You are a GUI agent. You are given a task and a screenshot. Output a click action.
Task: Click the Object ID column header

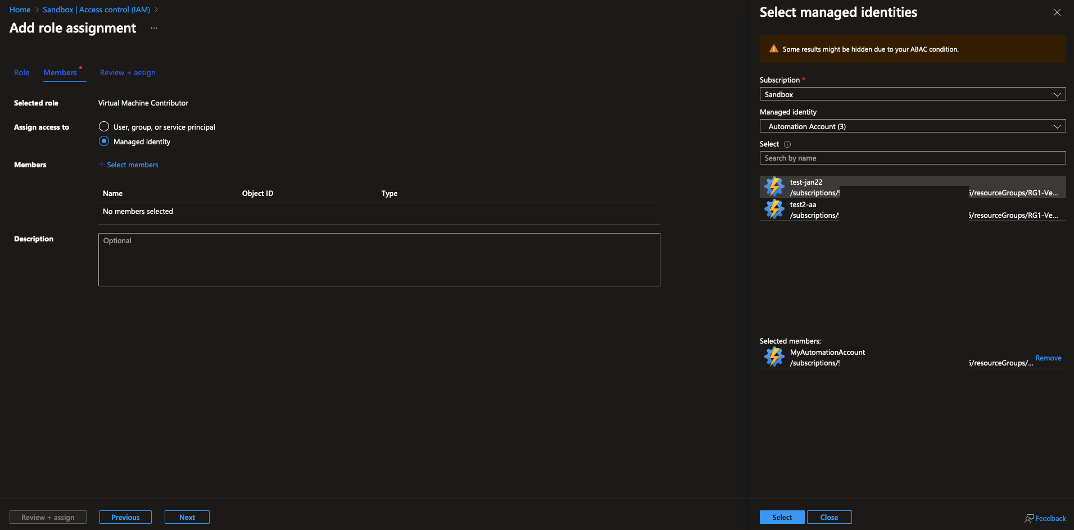click(257, 193)
